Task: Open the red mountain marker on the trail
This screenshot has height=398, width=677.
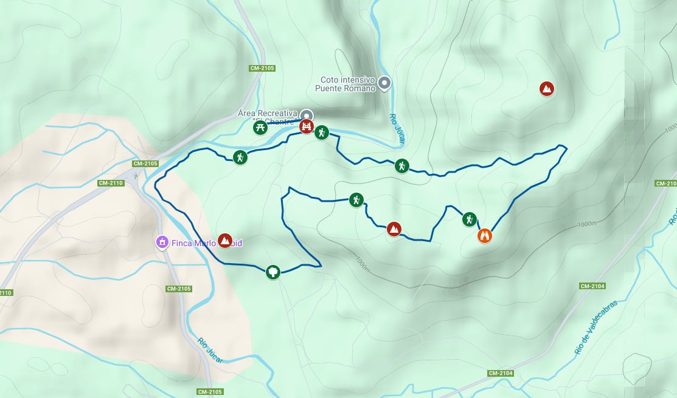Action: click(394, 229)
